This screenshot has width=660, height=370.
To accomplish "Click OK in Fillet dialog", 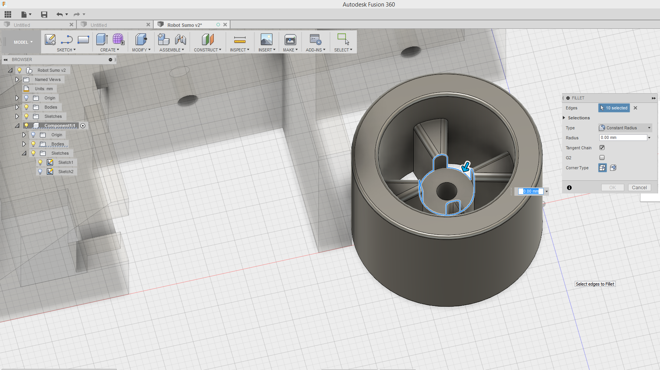I will tap(612, 188).
